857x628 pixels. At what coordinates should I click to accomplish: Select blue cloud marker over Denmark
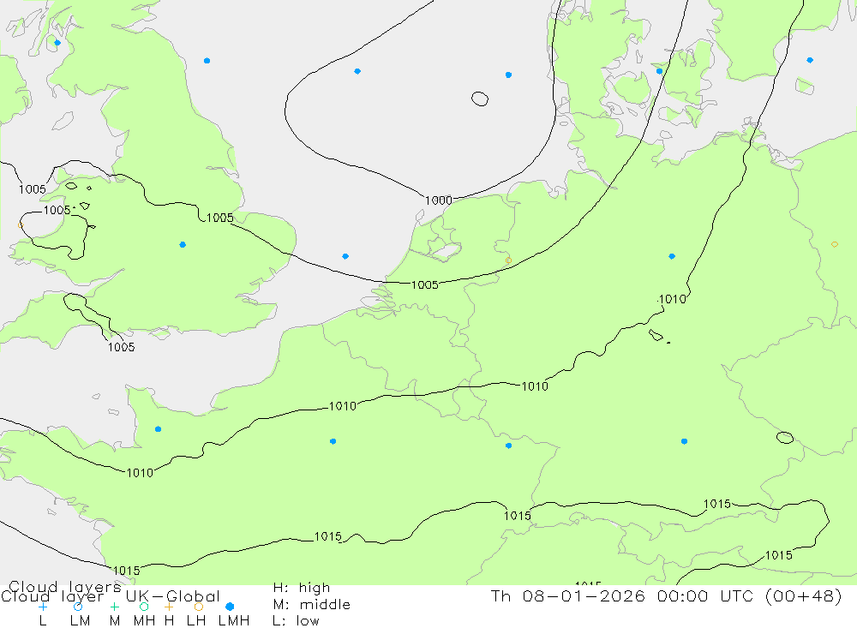(659, 71)
